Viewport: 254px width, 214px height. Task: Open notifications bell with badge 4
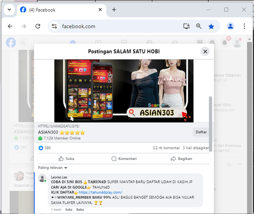[x=225, y=42]
